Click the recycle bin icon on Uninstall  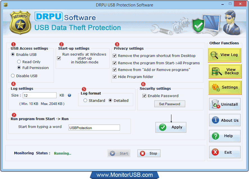point(216,104)
